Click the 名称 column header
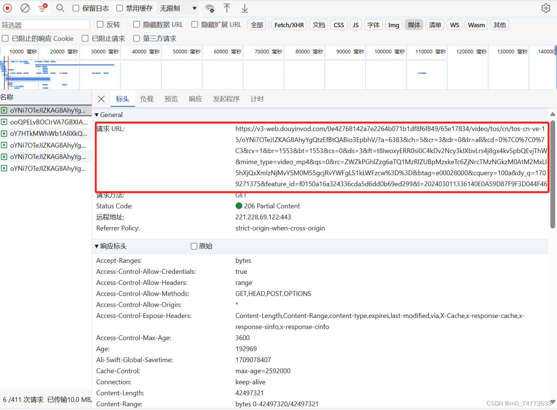The image size is (557, 410). tap(46, 97)
